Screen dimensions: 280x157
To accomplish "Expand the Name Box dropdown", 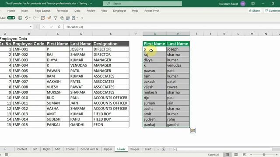I will tap(31, 27).
